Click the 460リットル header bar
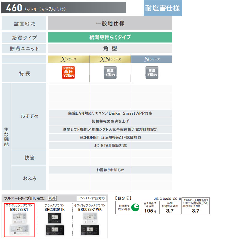 coord(64,8)
